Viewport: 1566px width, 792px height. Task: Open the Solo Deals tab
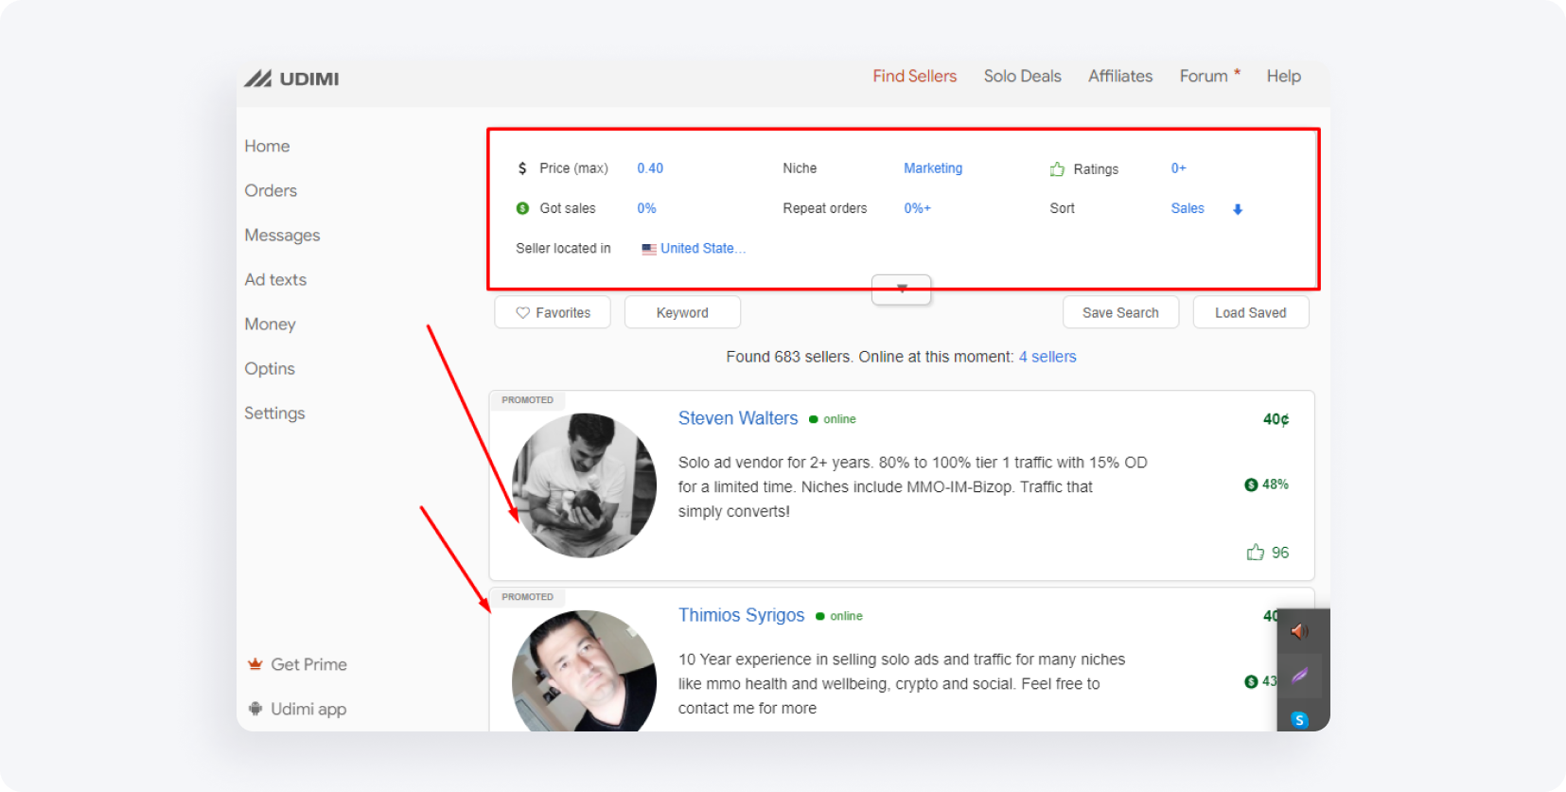pyautogui.click(x=1022, y=76)
